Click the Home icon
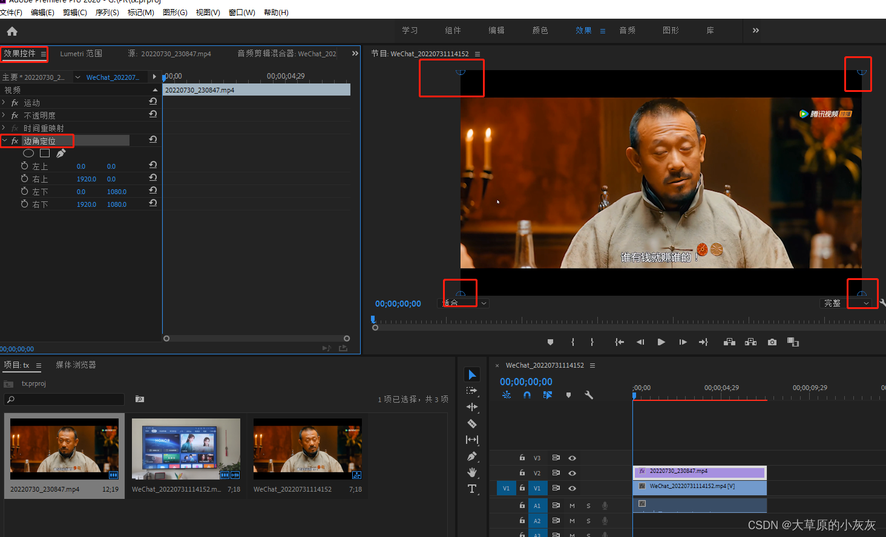 tap(12, 31)
